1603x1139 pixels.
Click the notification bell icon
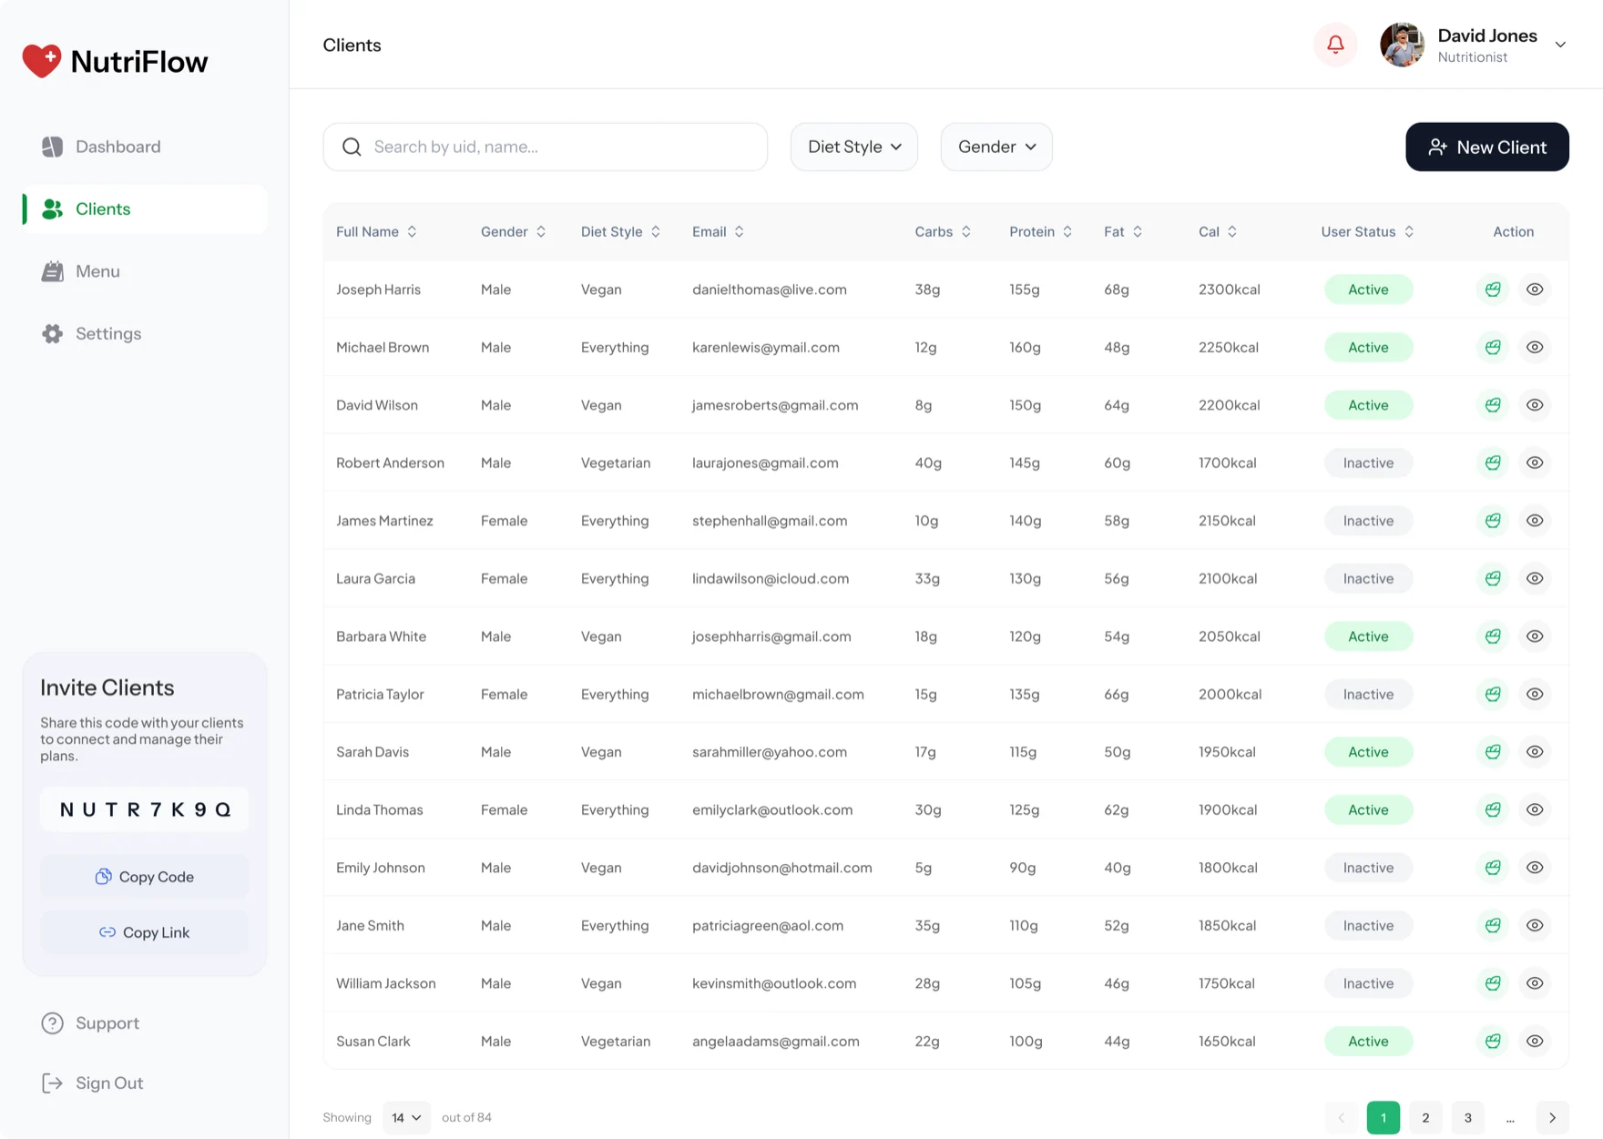coord(1335,45)
